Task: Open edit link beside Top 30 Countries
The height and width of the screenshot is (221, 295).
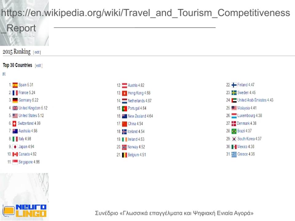Action: [x=39, y=66]
